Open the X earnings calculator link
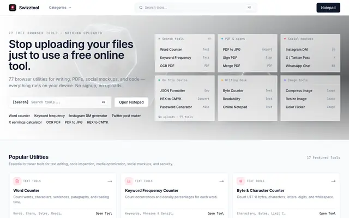The height and width of the screenshot is (218, 349). pos(25,122)
